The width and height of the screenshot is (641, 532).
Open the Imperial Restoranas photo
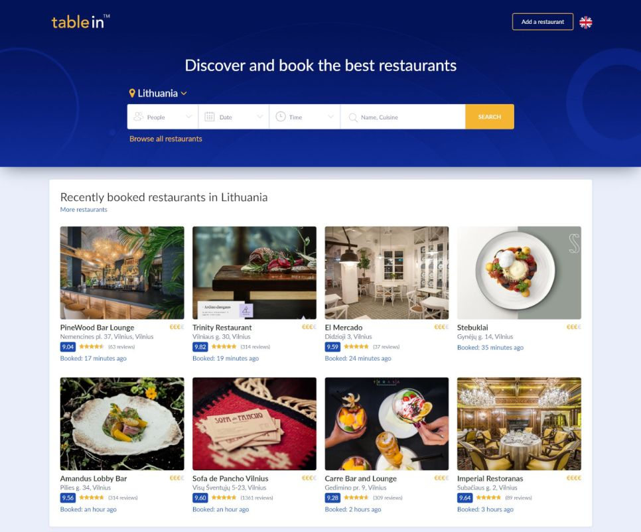point(519,424)
